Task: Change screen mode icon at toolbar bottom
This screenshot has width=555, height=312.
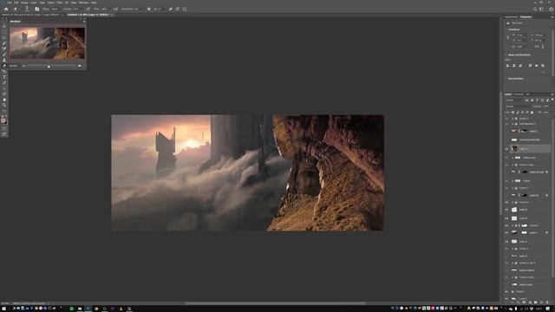Action: pyautogui.click(x=4, y=134)
